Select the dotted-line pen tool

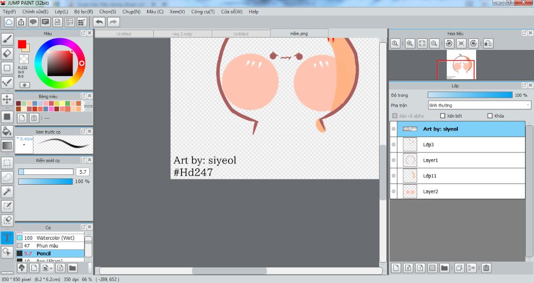coord(7,82)
